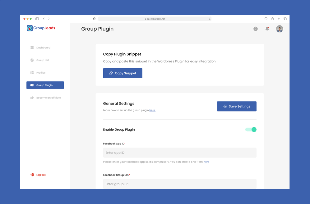
Task: Go to Profiles in the sidebar
Action: pos(41,73)
